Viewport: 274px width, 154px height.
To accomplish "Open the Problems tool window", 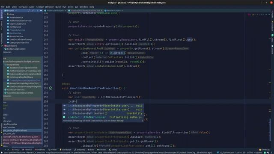I will [40, 150].
